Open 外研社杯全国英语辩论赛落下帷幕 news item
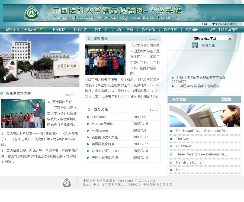The width and height of the screenshot is (244, 202). click(201, 77)
